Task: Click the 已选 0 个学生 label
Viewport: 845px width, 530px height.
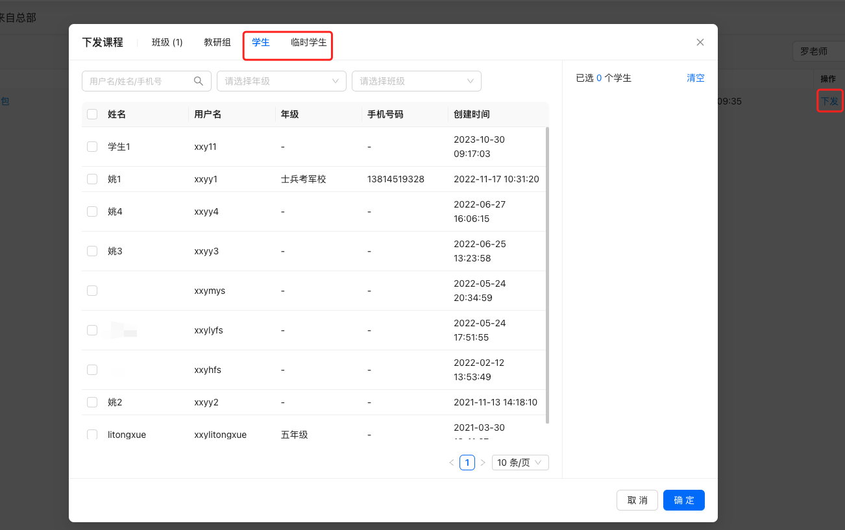Action: pyautogui.click(x=604, y=78)
